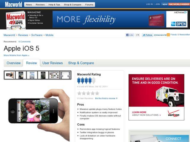Click the LOG IN link
The width and height of the screenshot is (190, 142).
tap(149, 4)
